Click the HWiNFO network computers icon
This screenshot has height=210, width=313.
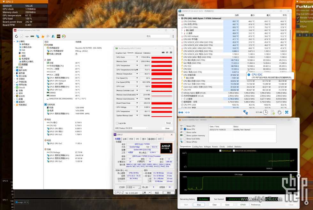(245, 112)
